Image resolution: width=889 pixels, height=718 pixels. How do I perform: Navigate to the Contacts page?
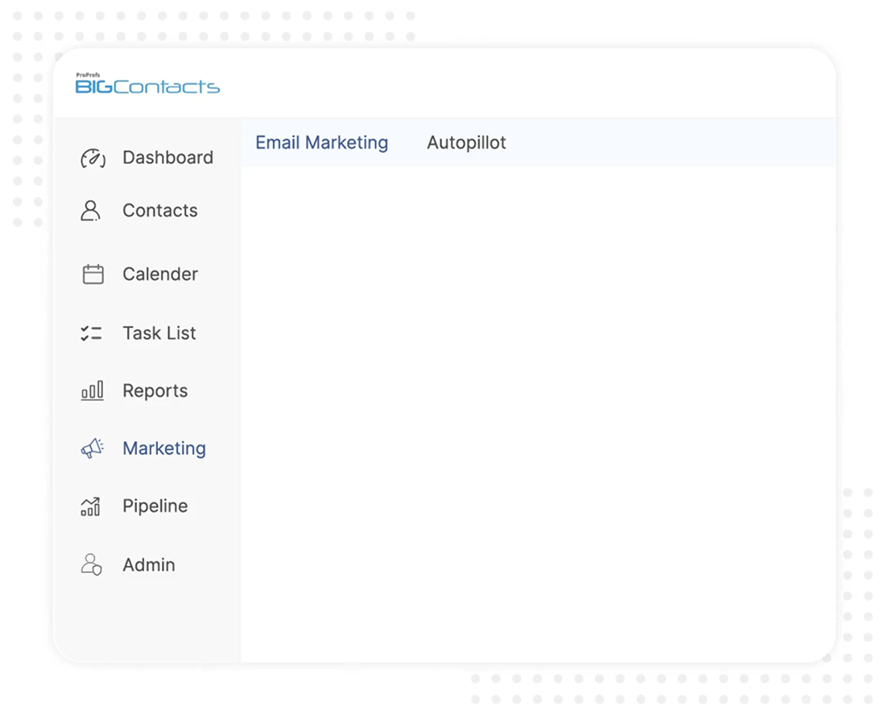click(x=159, y=210)
